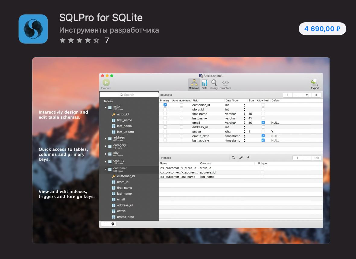Uncheck Allow Null for email
Screen dimensions: 356x259
point(263,123)
